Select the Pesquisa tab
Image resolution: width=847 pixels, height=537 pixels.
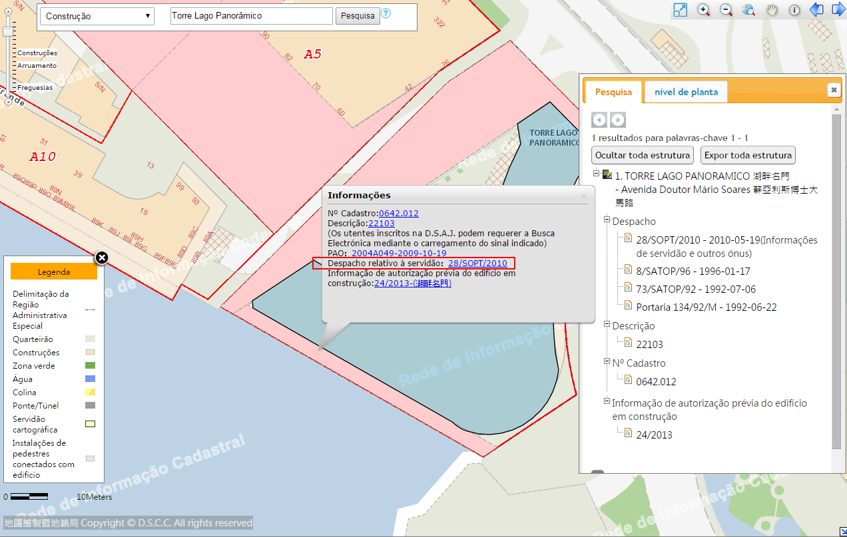pyautogui.click(x=613, y=92)
